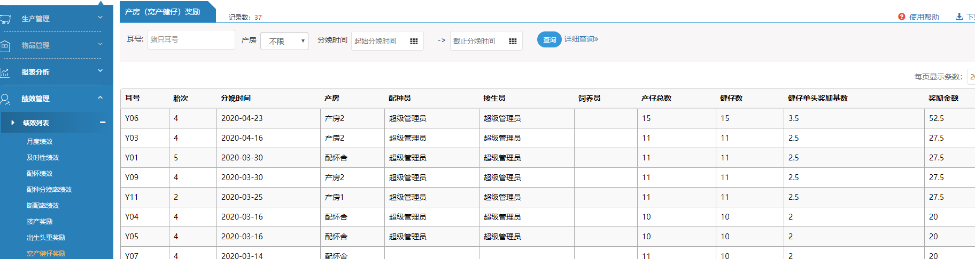Viewport: 975px width, 259px height.
Task: Click the 分娩时间 column header
Action: point(236,99)
